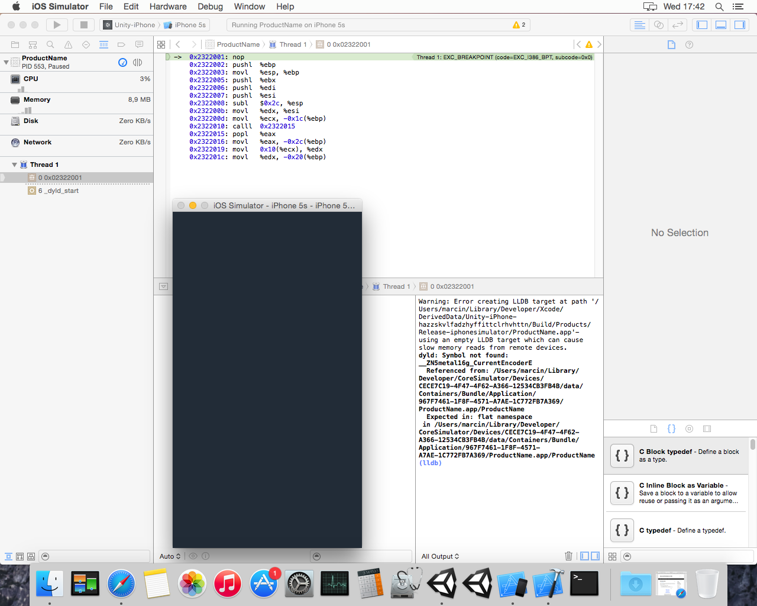Toggle the Navigator panel visibility
This screenshot has height=606, width=757.
702,25
